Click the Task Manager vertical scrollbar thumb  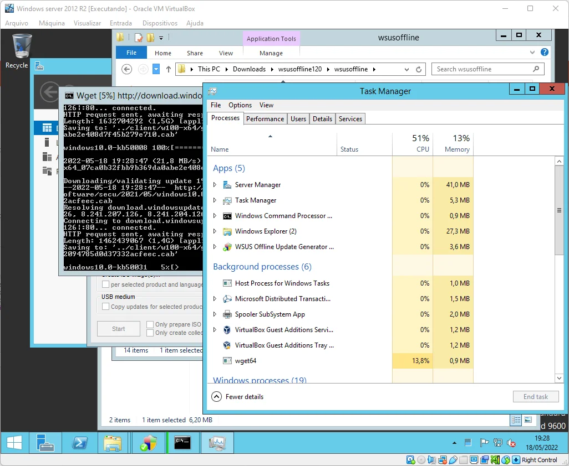tap(559, 210)
